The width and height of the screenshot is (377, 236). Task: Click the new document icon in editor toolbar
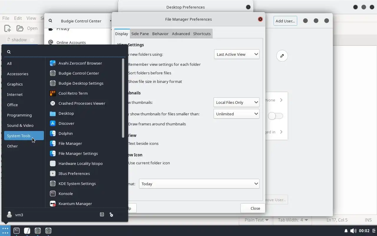pos(7,28)
